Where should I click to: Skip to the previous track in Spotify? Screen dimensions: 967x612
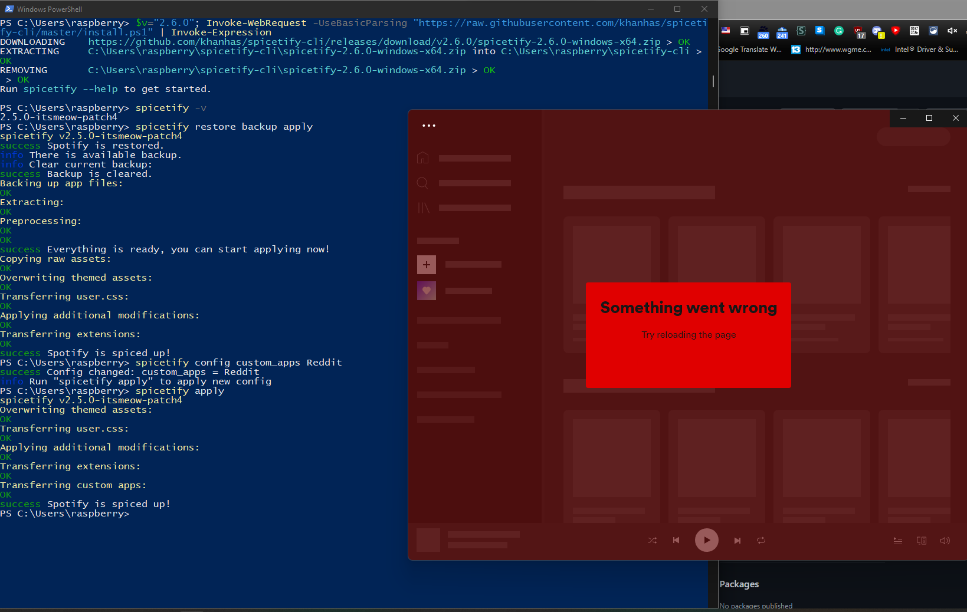[x=676, y=540]
